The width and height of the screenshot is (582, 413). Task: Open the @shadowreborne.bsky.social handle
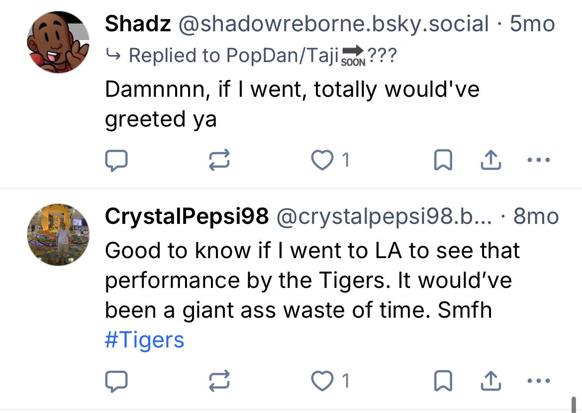(x=333, y=24)
